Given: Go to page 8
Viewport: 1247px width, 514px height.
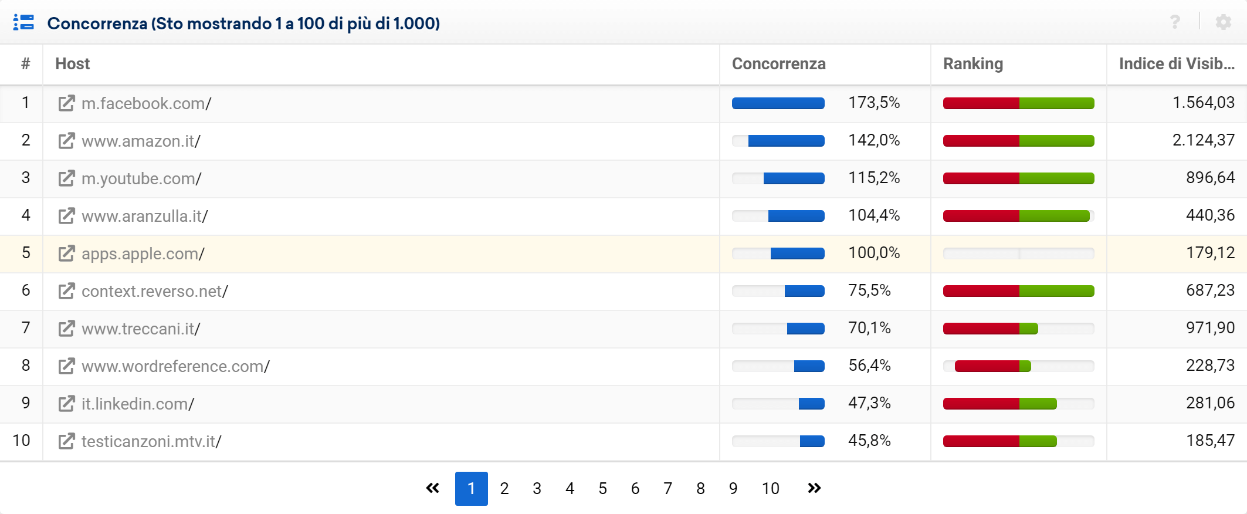Looking at the screenshot, I should coord(700,488).
